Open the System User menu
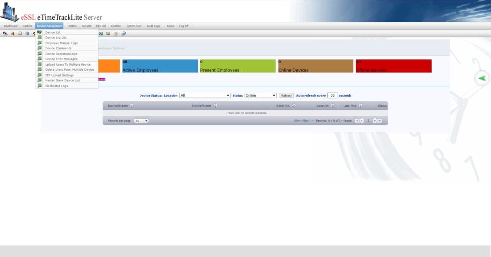The image size is (491, 257). coord(134,26)
